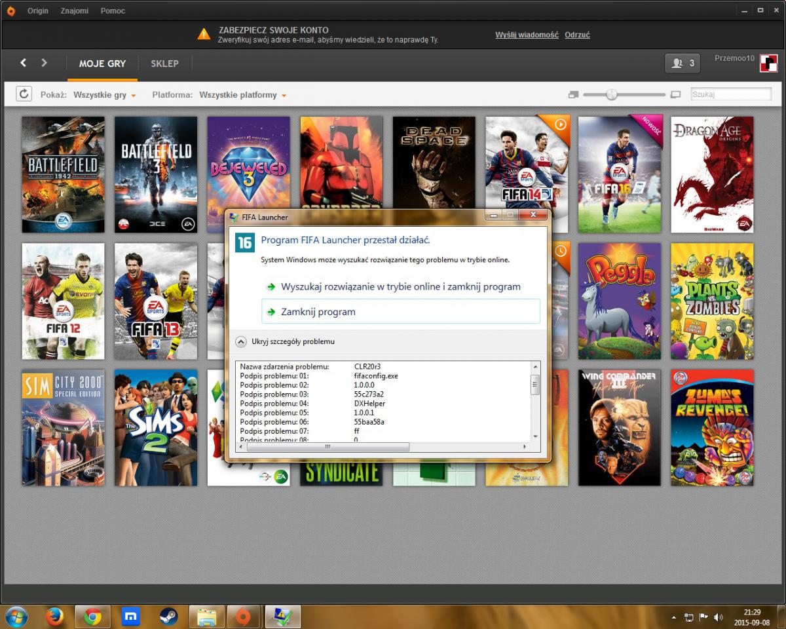The width and height of the screenshot is (786, 629).
Task: Click the network tray icon
Action: 689,617
